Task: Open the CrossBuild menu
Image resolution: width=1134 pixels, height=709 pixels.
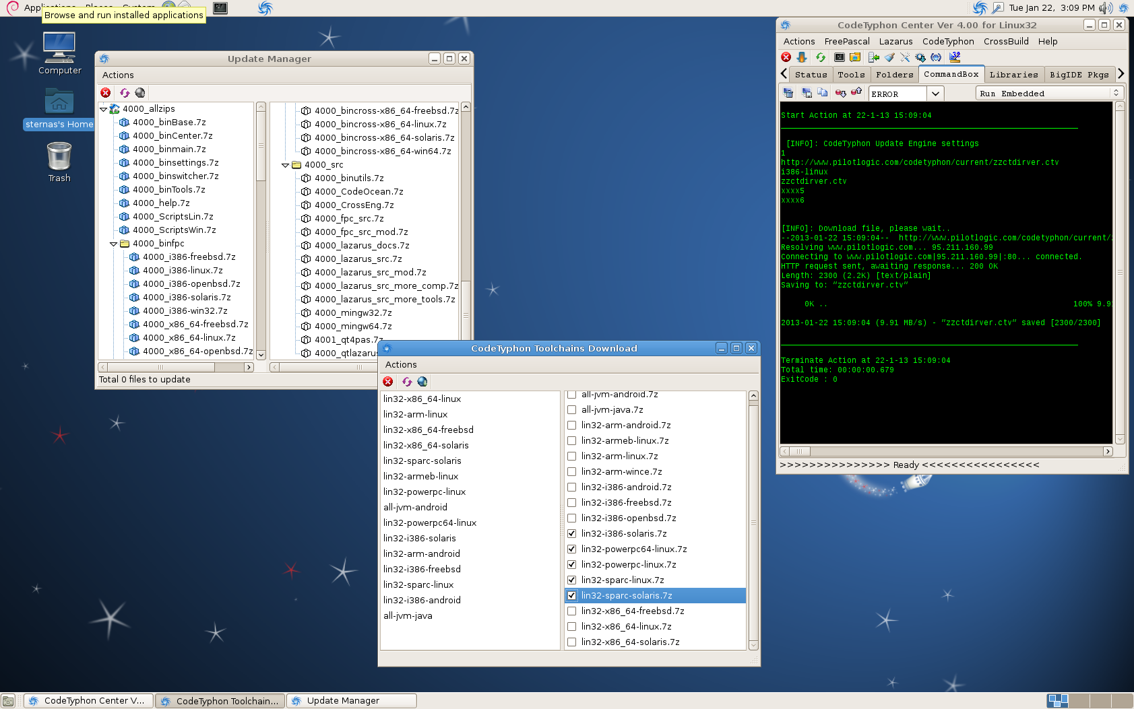Action: click(1006, 41)
